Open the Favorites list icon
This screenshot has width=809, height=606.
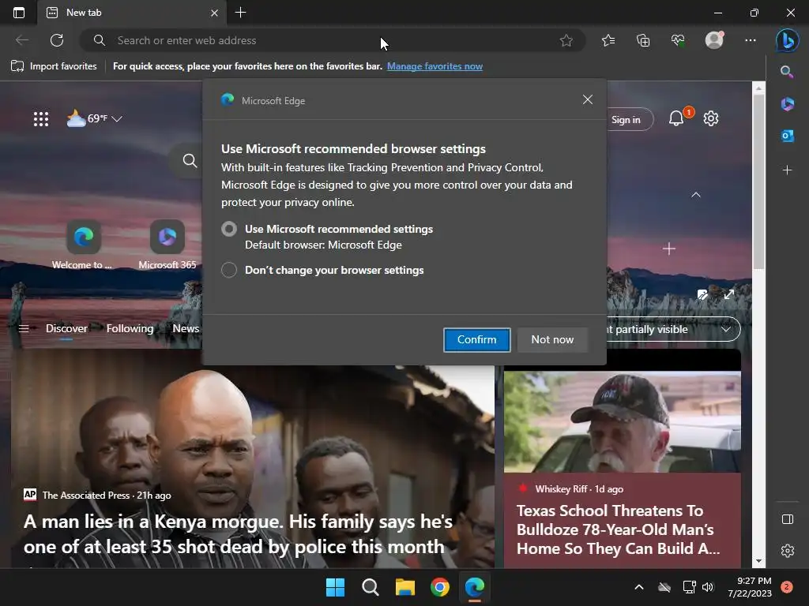[x=608, y=40]
